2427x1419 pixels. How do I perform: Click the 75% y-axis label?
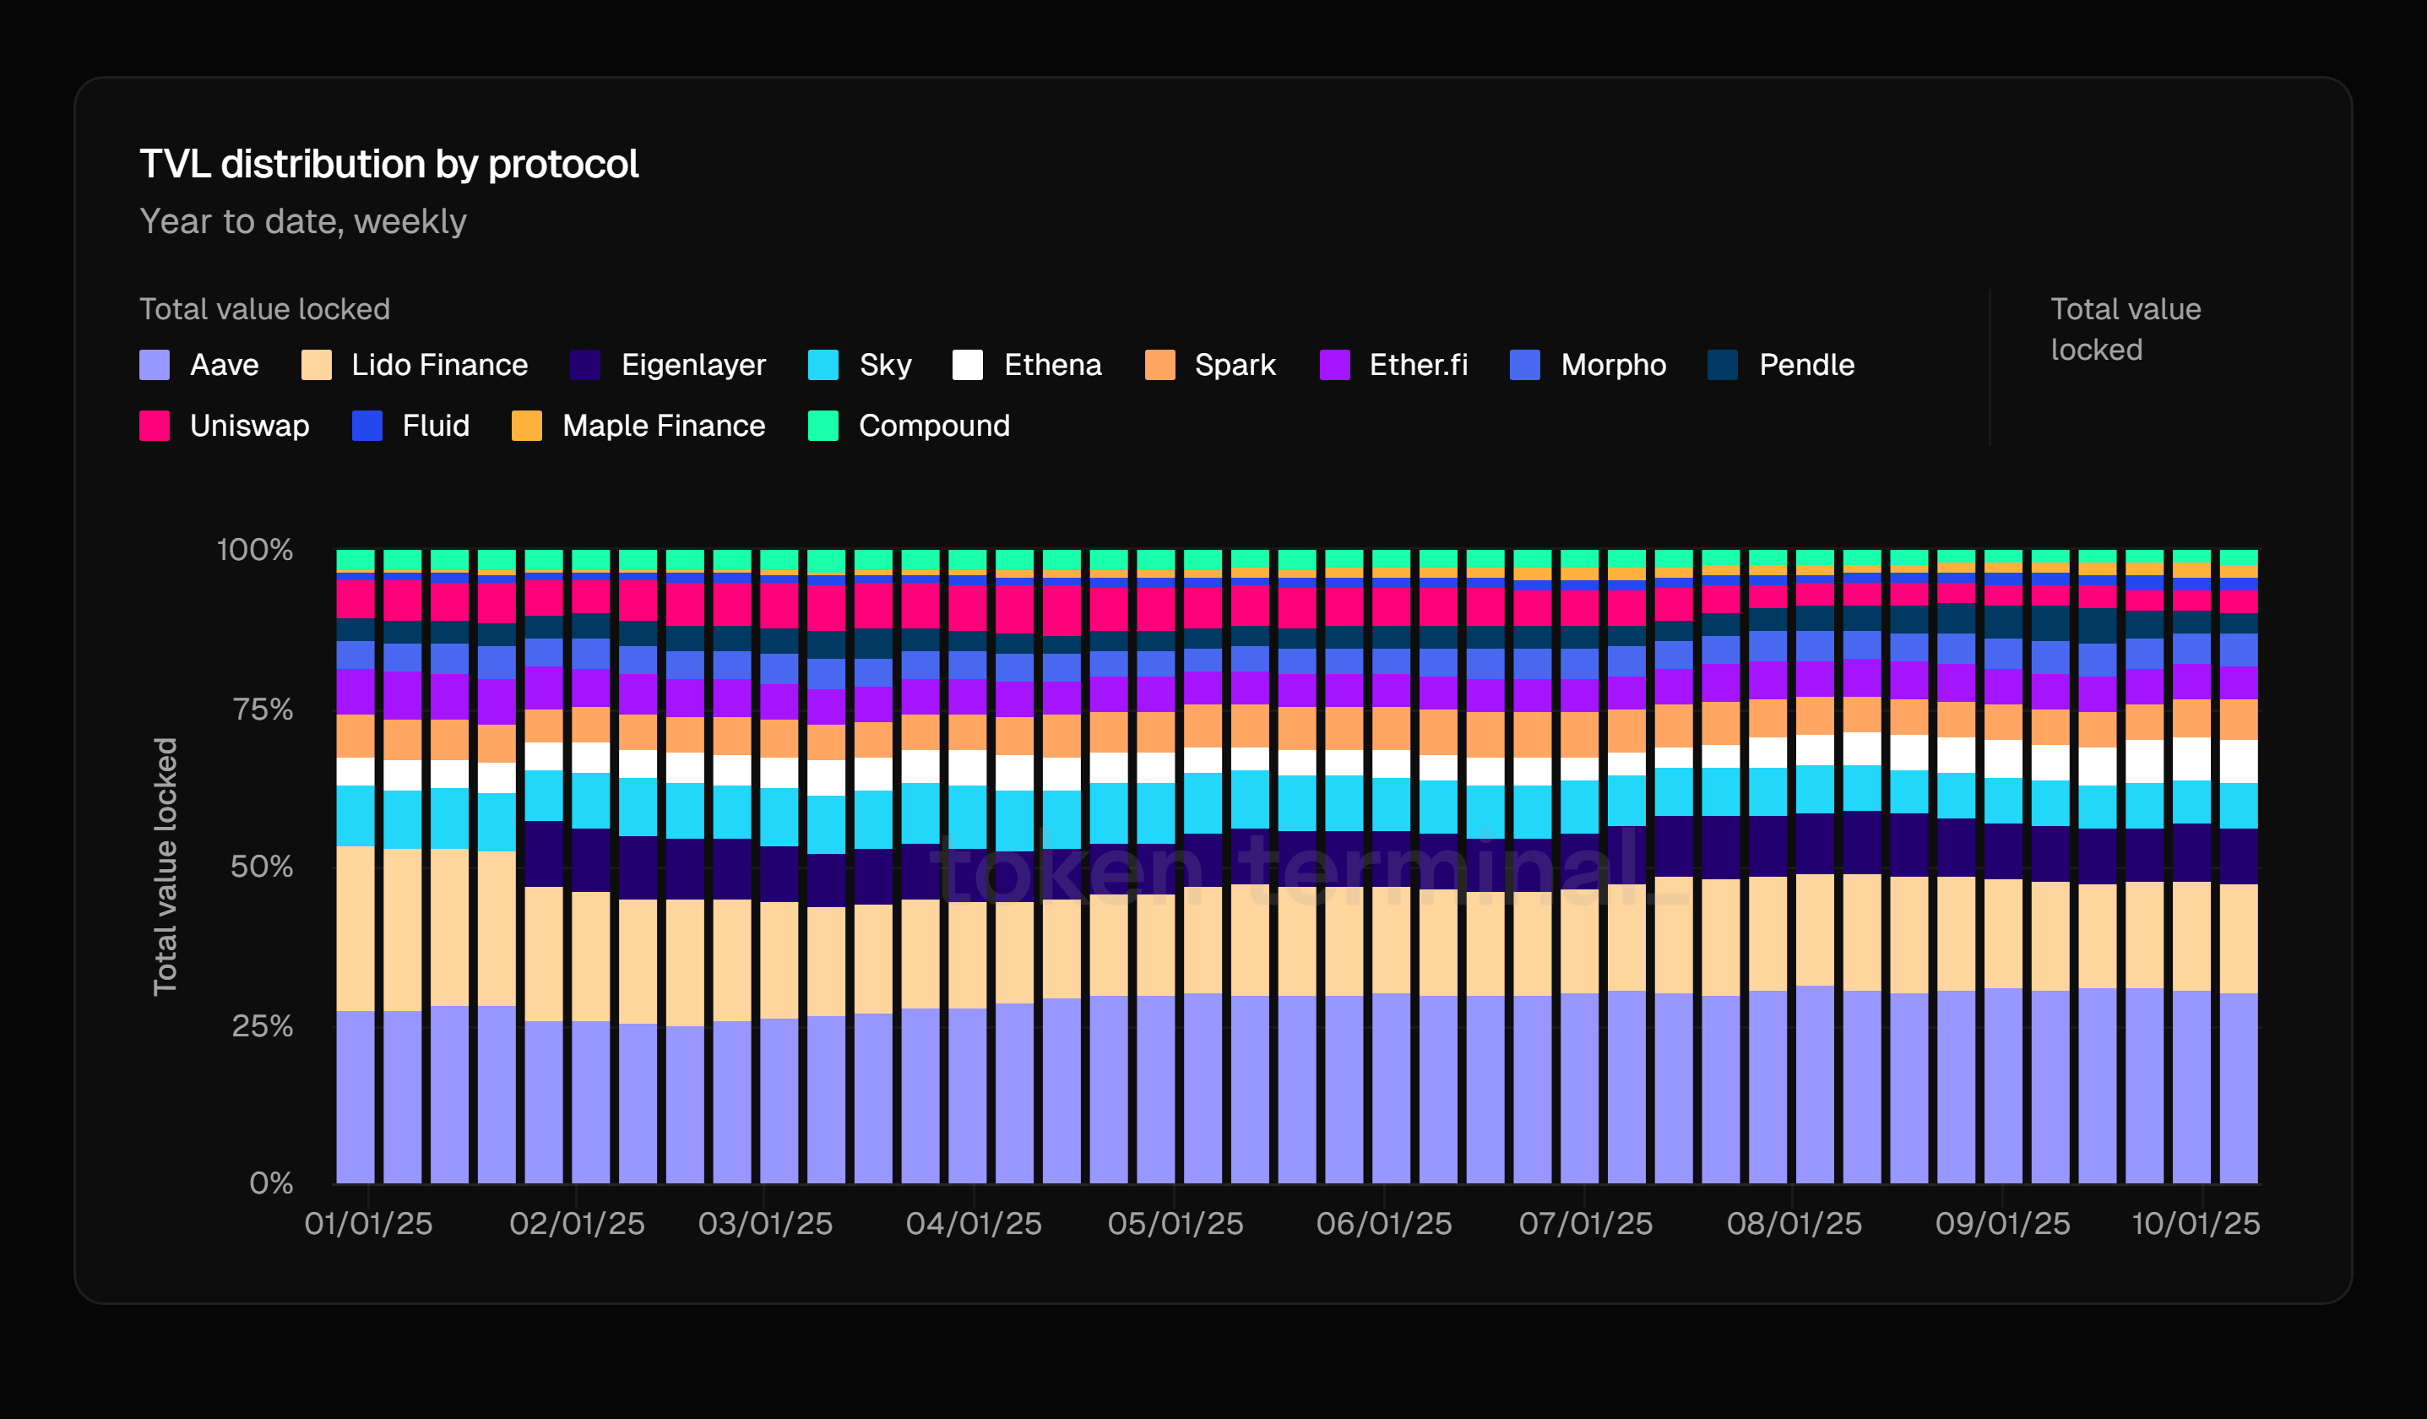(263, 710)
